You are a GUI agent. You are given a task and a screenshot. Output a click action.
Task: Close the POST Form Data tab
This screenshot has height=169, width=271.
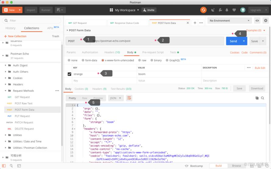tap(188, 23)
